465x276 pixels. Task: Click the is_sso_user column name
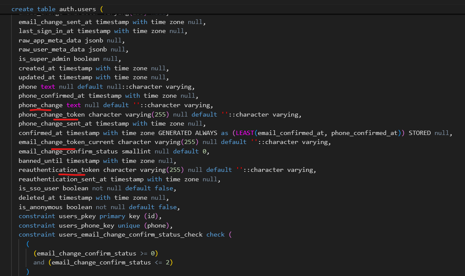coord(39,188)
